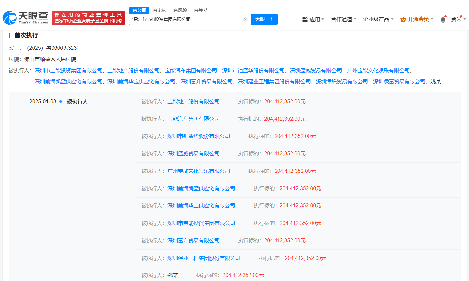Open 深圳盛威贸易有限公司 in the header list

point(316,70)
